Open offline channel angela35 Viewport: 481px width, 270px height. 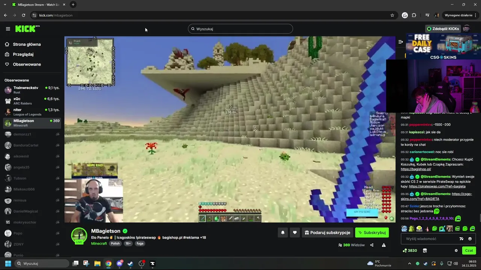pyautogui.click(x=32, y=167)
